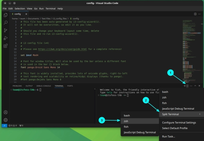
Task: Open the Run and Debug view
Action: click(5, 38)
